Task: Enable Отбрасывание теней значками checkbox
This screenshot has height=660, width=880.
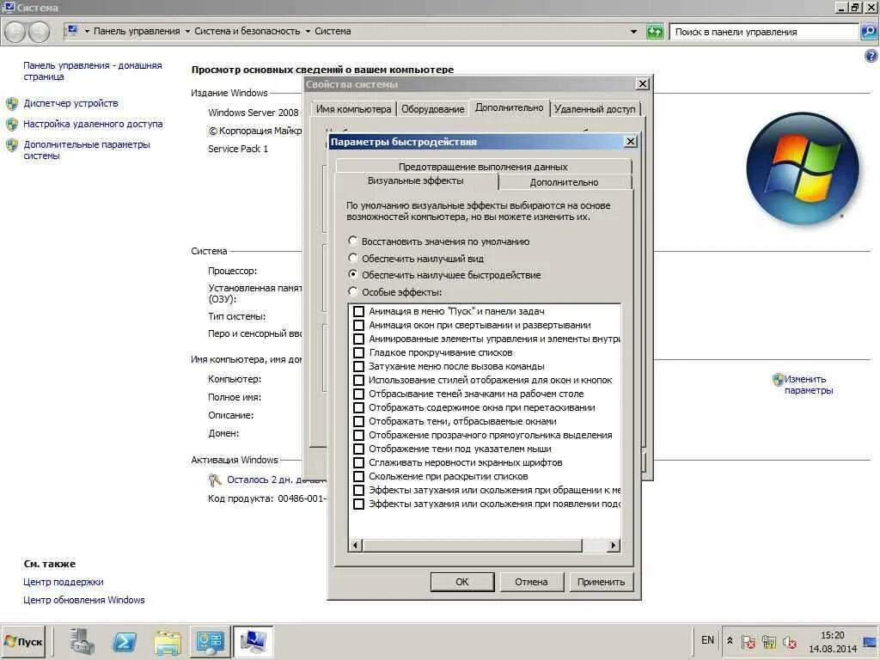Action: tap(358, 394)
